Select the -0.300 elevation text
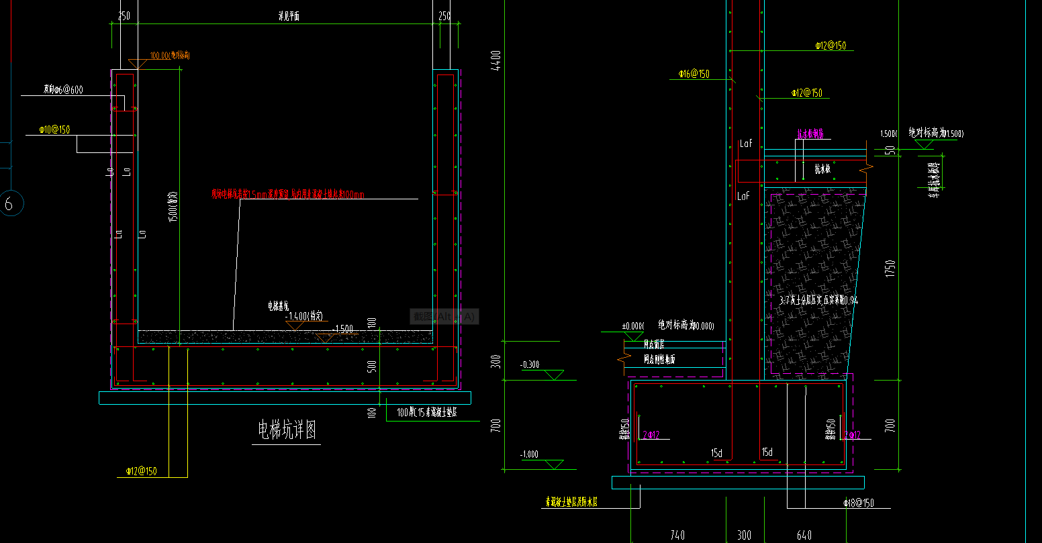Image resolution: width=1042 pixels, height=543 pixels. click(530, 365)
